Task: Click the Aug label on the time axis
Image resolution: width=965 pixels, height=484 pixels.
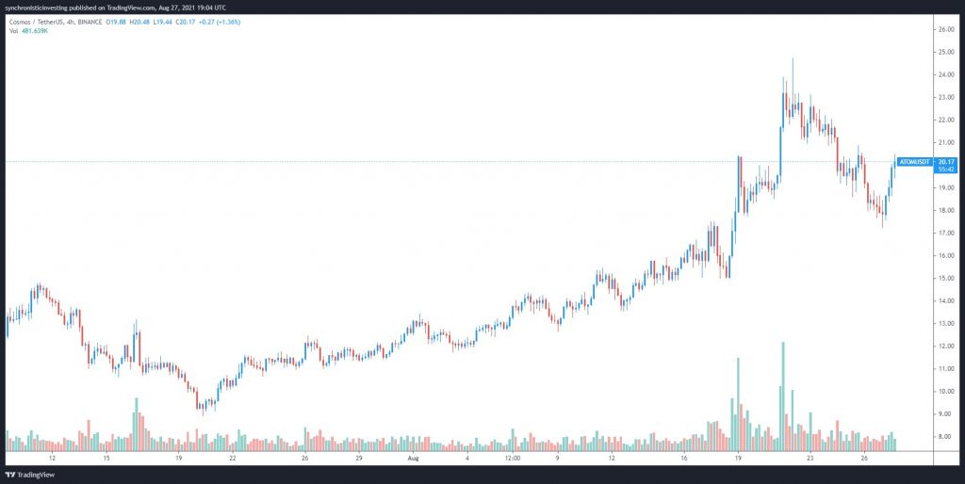Action: point(412,459)
